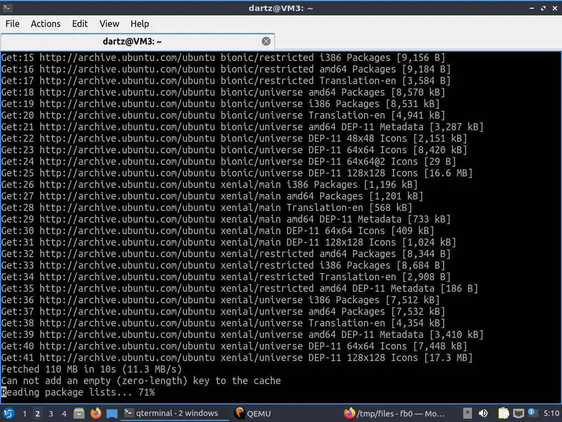
Task: Open the clipboard manager tray icon
Action: click(504, 413)
